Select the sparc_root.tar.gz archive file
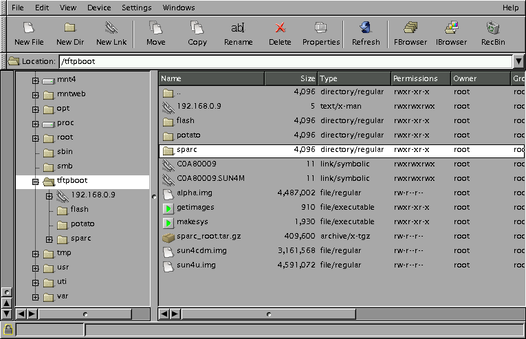The width and height of the screenshot is (526, 339). [208, 236]
